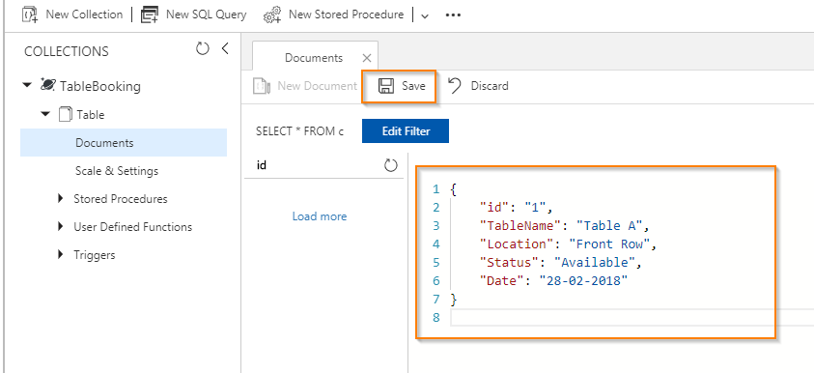Click the New Collection icon

pos(30,15)
